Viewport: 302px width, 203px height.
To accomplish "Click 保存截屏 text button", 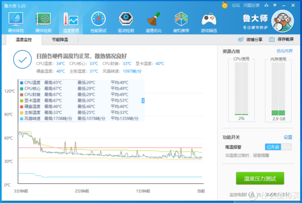I will 286,40.
